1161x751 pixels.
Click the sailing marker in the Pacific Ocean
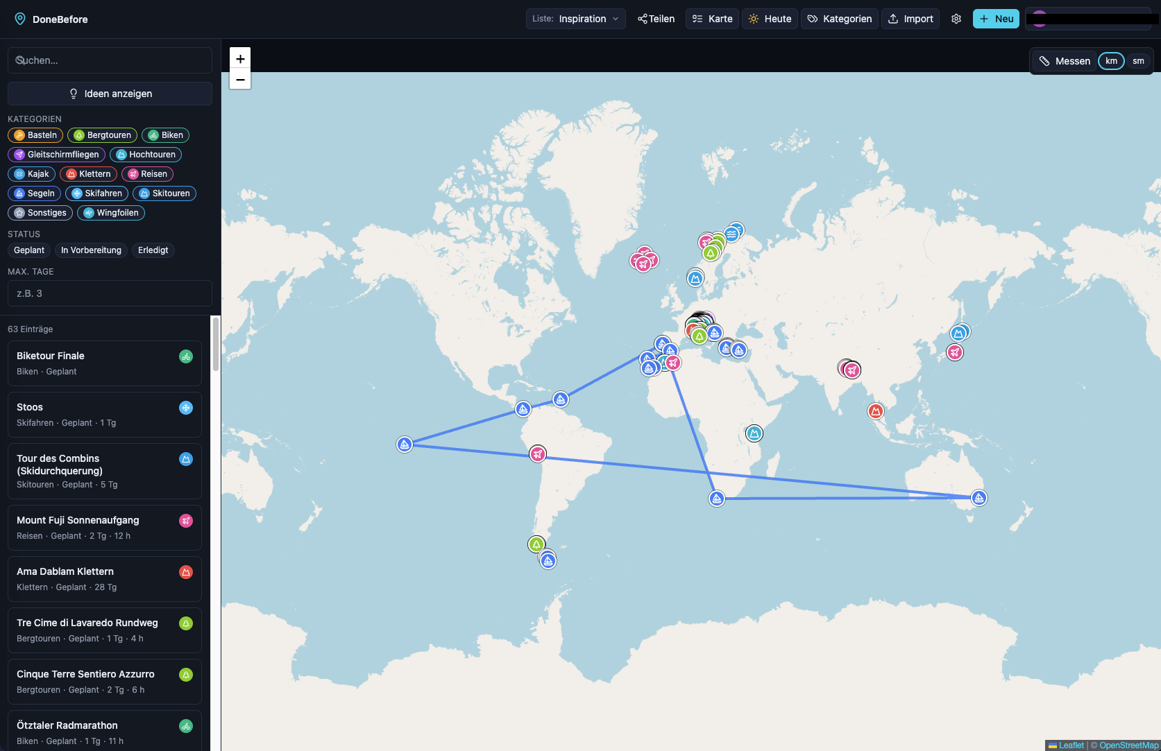(405, 444)
